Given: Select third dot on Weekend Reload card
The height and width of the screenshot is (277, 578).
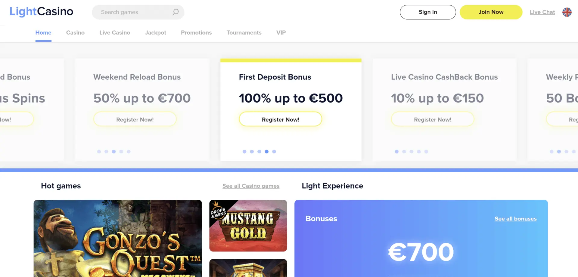Looking at the screenshot, I should (x=114, y=152).
